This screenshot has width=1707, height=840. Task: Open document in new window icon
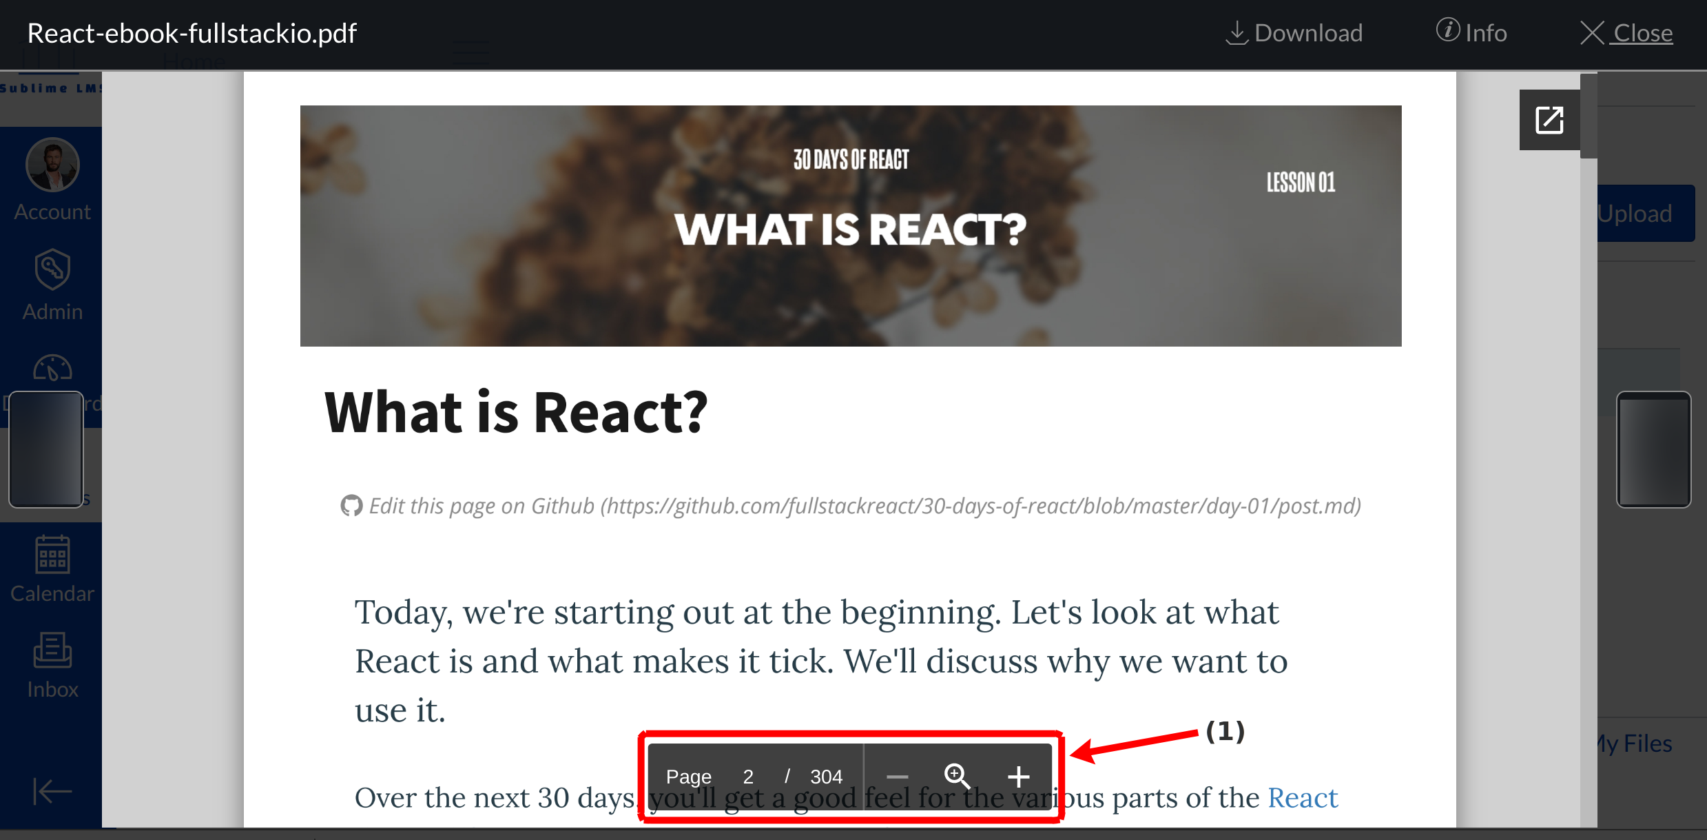pyautogui.click(x=1549, y=120)
